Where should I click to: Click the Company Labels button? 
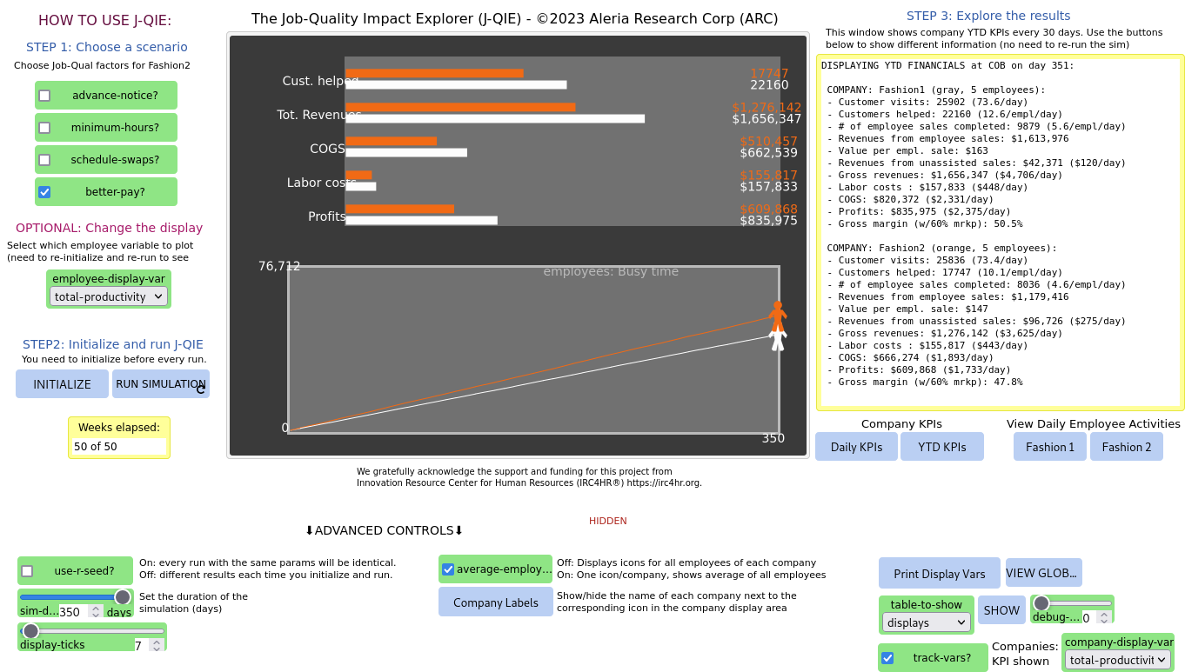pyautogui.click(x=495, y=602)
